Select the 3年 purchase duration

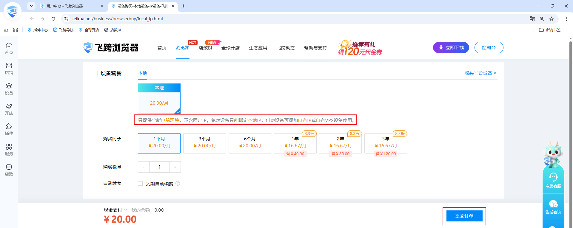(386, 143)
